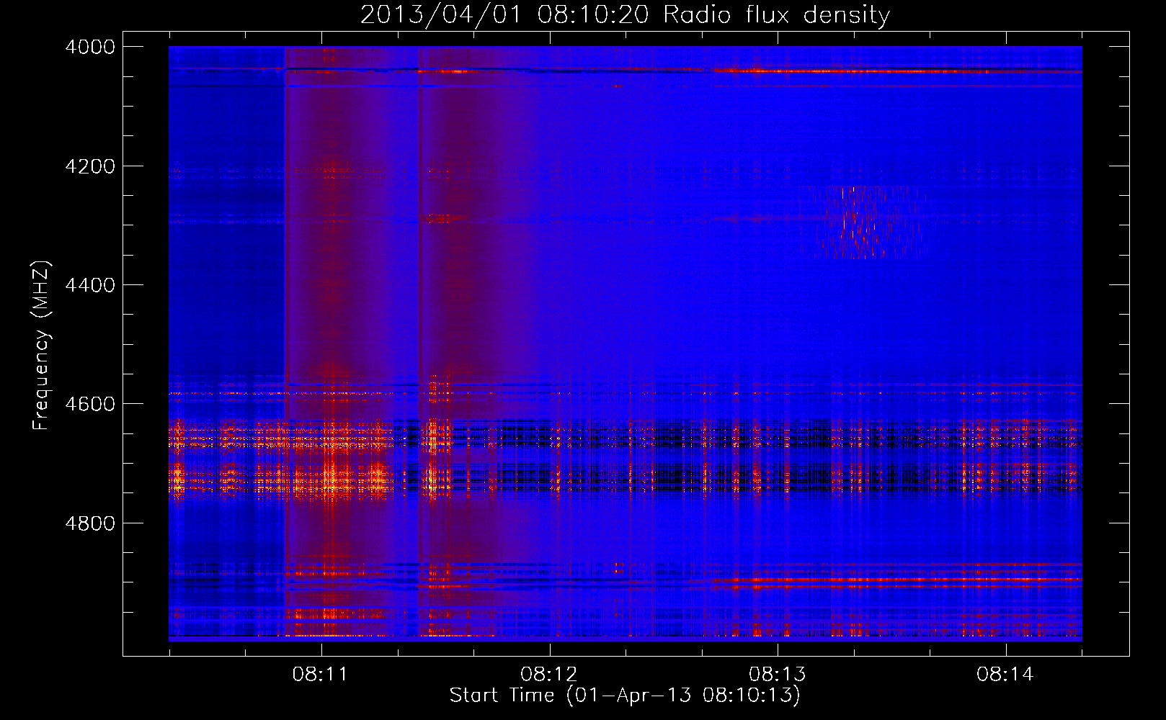Viewport: 1166px width, 720px height.
Task: Select the '4200' frequency axis label
Action: coord(90,166)
